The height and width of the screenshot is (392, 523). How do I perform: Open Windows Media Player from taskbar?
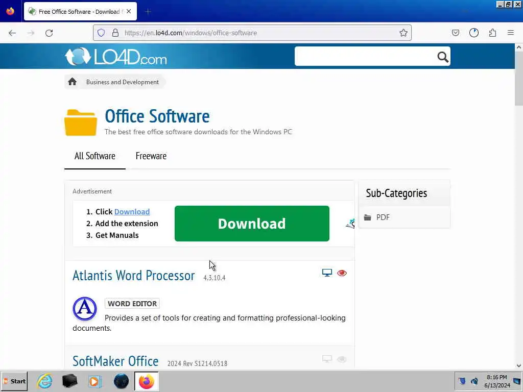(x=95, y=381)
